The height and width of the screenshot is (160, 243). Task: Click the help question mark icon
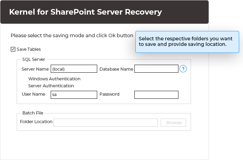click(183, 69)
